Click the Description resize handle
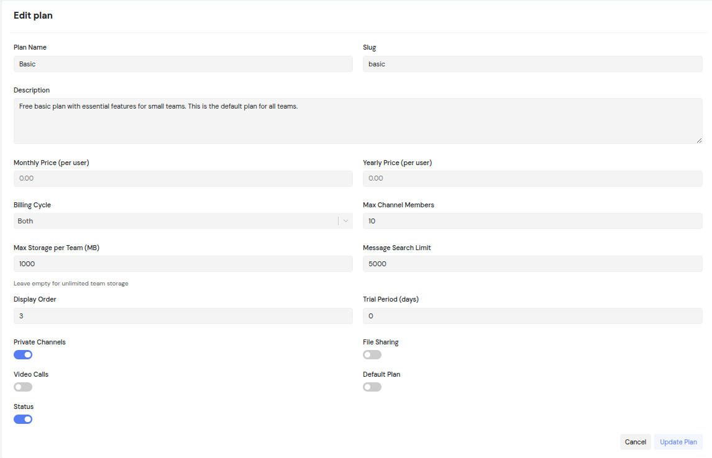 click(x=700, y=141)
